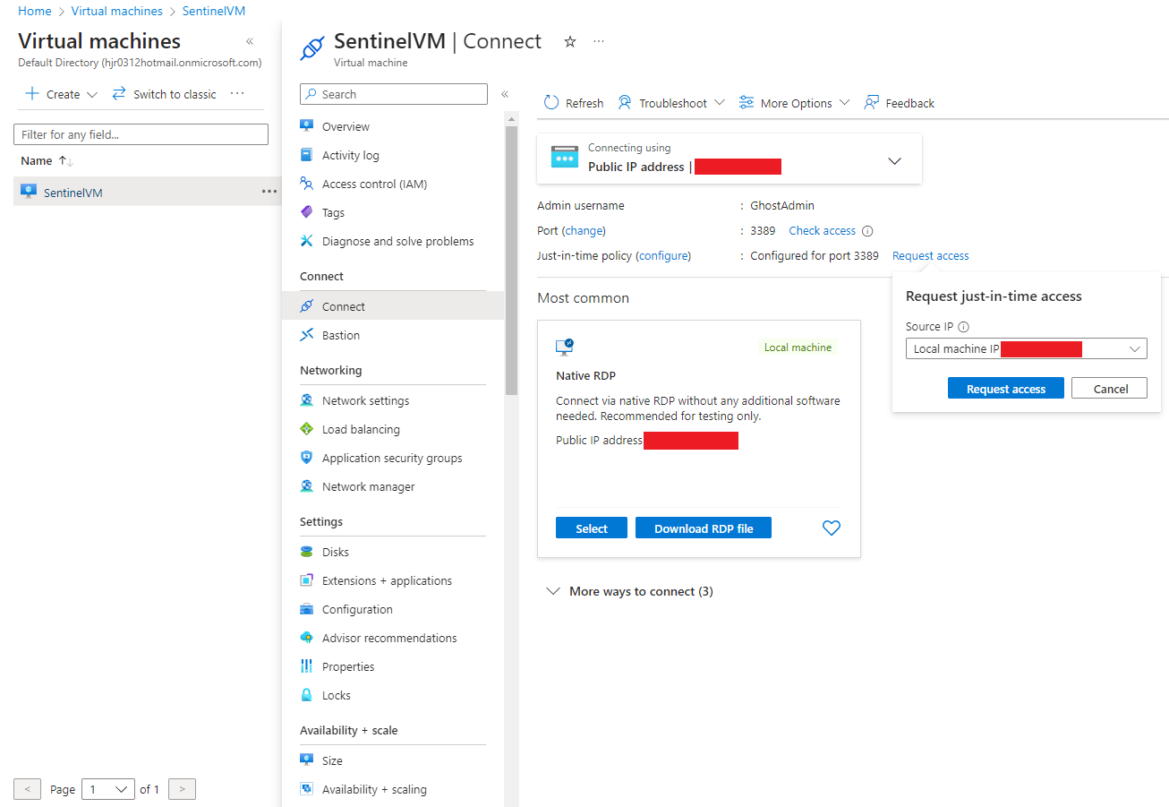The width and height of the screenshot is (1169, 807).
Task: Click the next page arrow button
Action: tap(182, 789)
